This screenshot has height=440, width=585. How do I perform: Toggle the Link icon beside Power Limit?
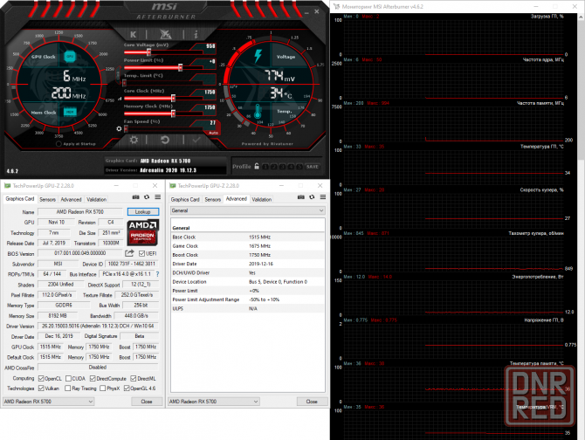pos(119,74)
